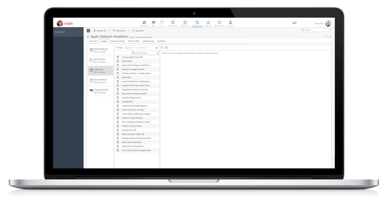The width and height of the screenshot is (388, 199).
Task: Open Steve Pink's profile avatar
Action: point(328,24)
